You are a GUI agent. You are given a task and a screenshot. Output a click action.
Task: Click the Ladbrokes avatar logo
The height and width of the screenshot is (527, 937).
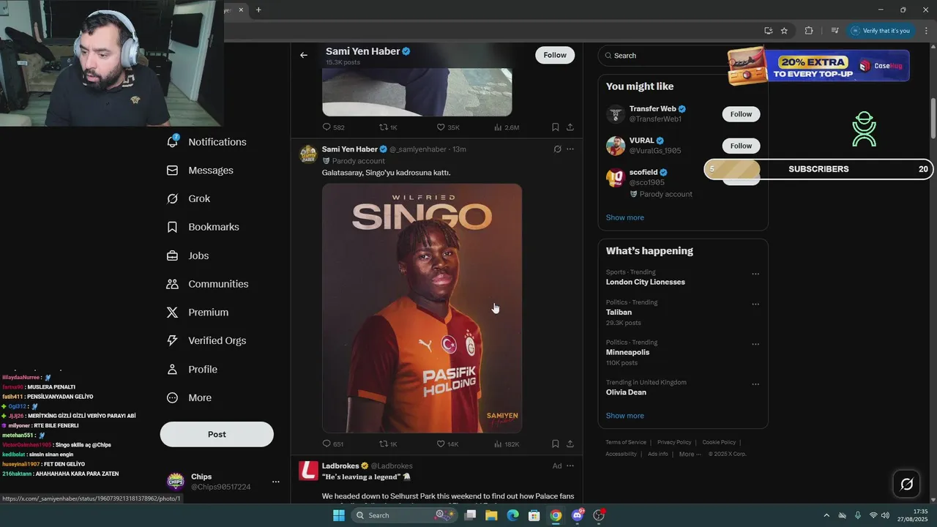click(x=308, y=471)
